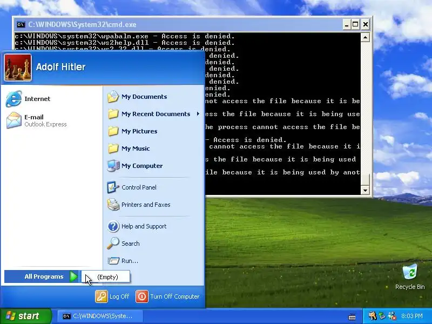This screenshot has height=324, width=432.
Task: Select the My Documents label
Action: coord(144,97)
